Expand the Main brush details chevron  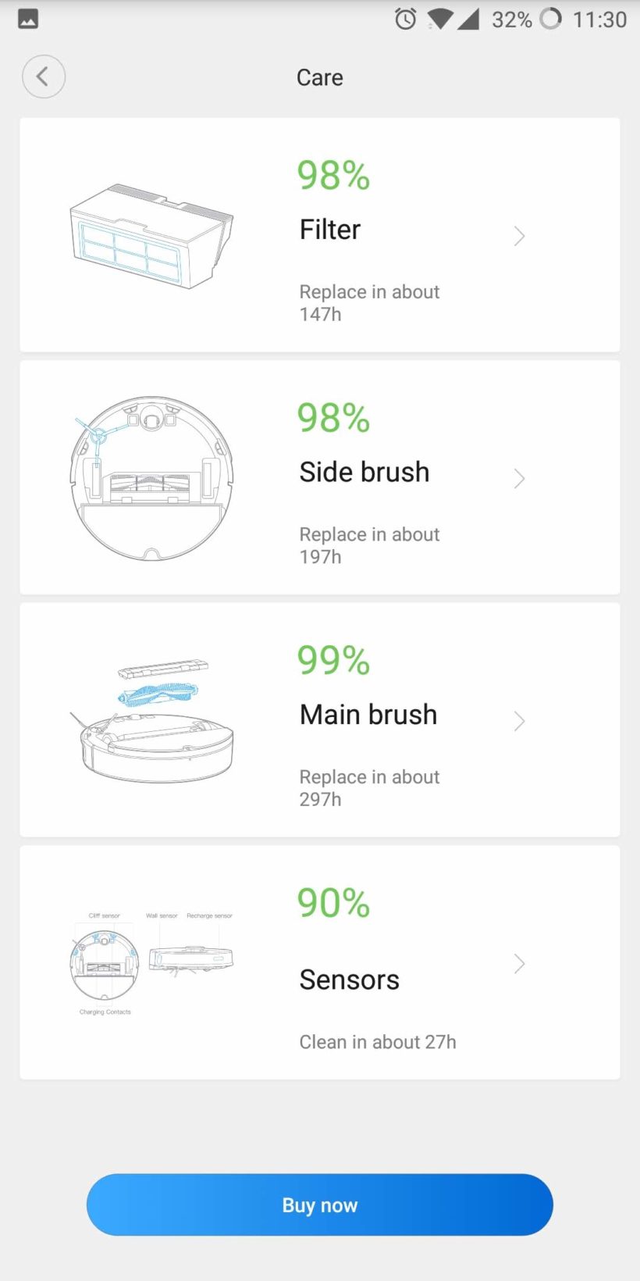[x=520, y=720]
